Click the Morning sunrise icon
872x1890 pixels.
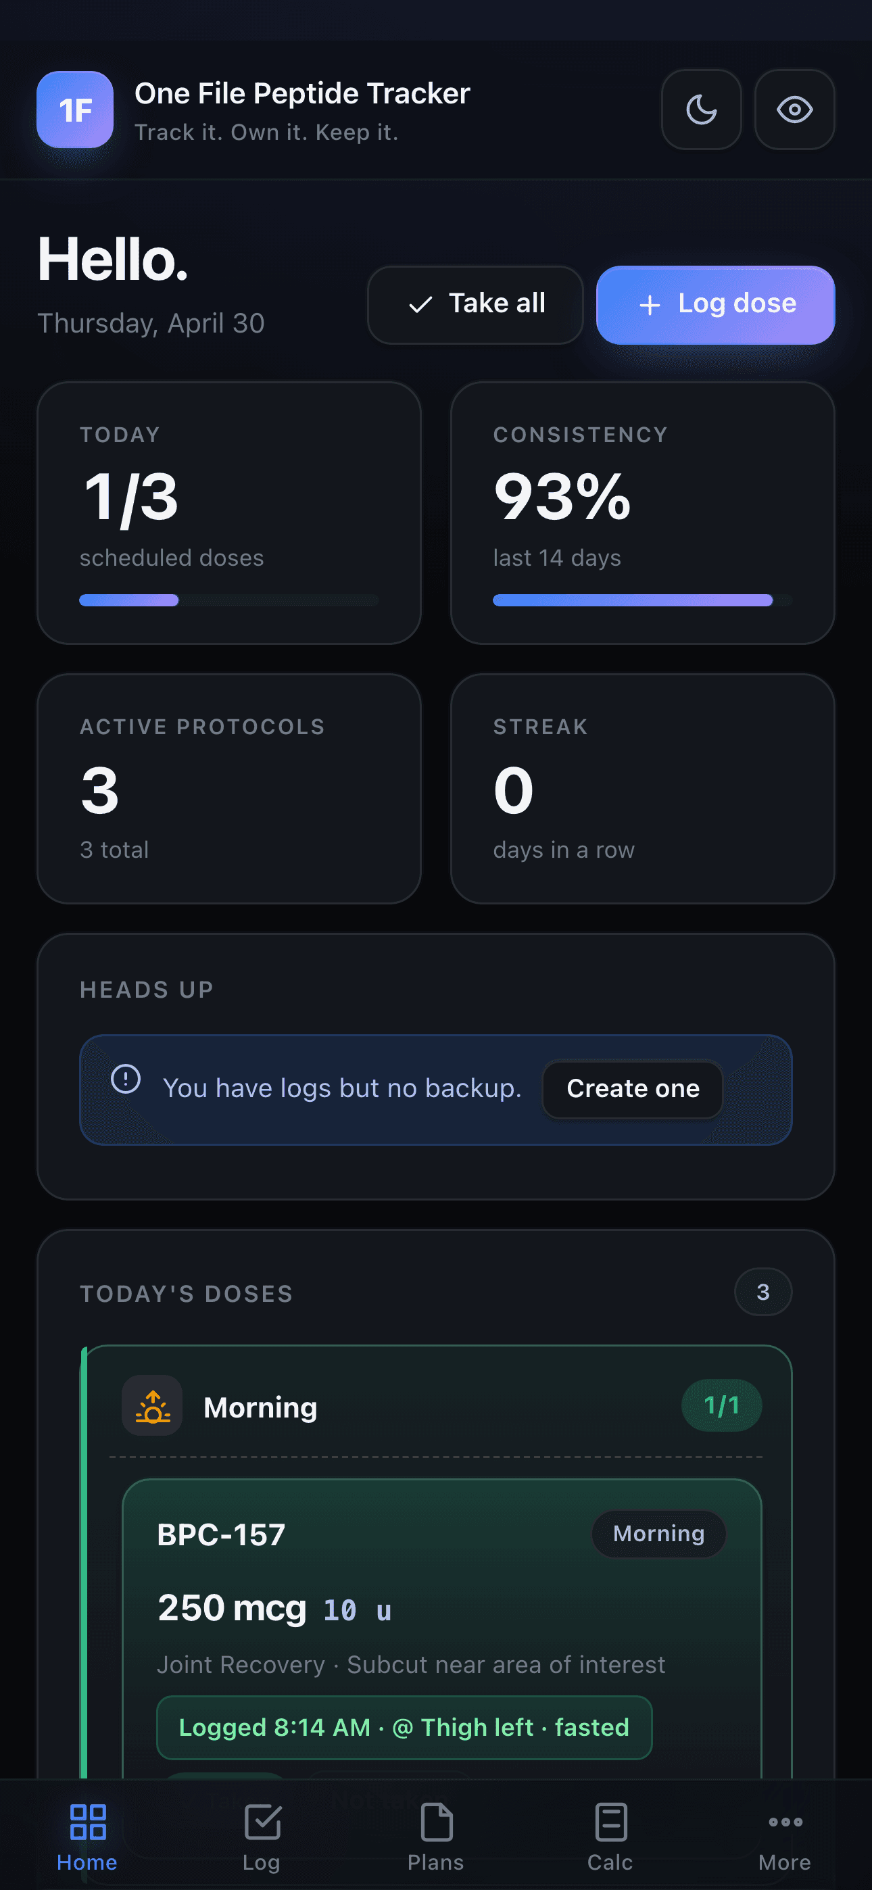tap(152, 1406)
